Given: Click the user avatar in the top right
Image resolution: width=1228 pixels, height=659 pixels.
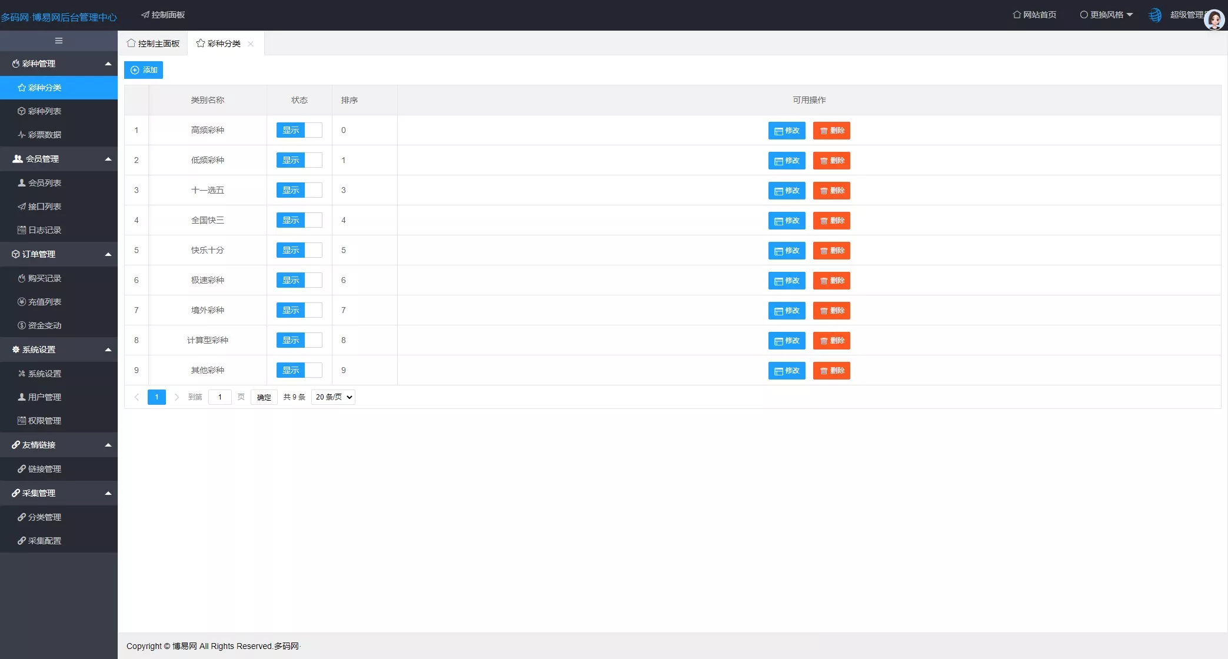Looking at the screenshot, I should 1213,19.
